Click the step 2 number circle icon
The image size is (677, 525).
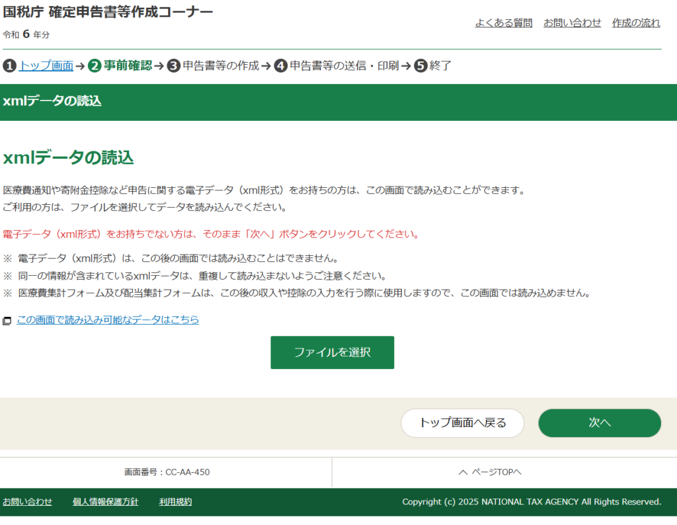pos(95,66)
